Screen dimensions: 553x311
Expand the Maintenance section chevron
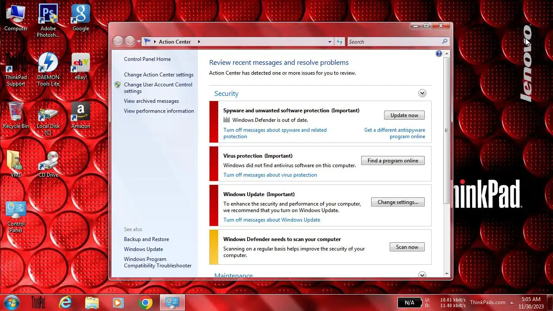point(422,275)
